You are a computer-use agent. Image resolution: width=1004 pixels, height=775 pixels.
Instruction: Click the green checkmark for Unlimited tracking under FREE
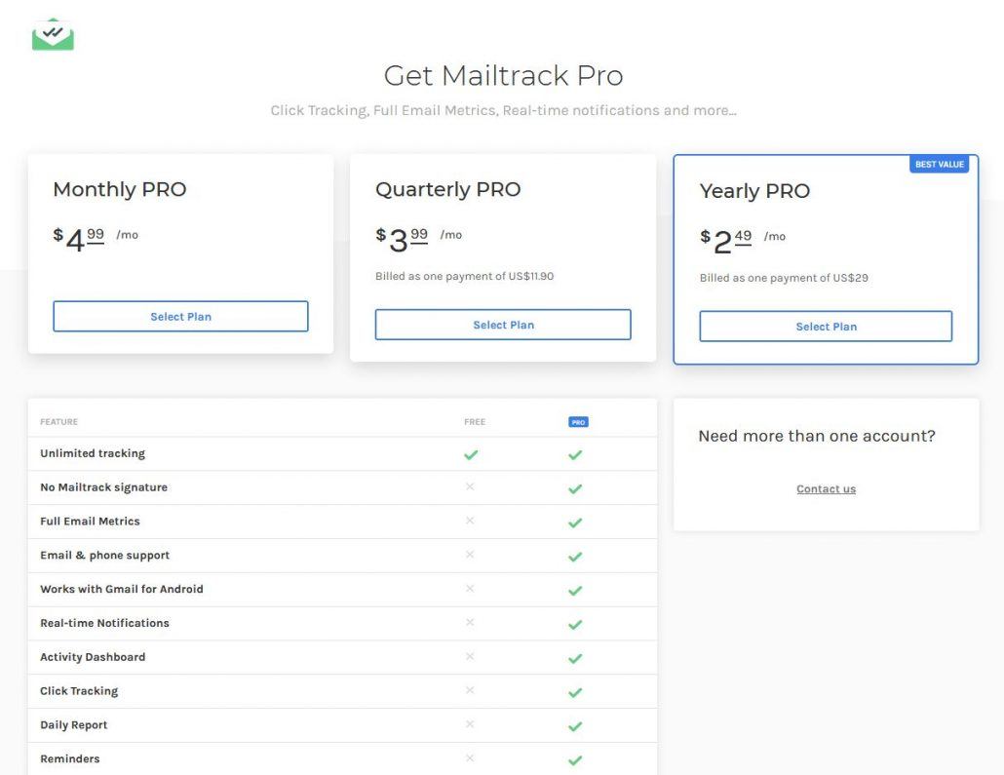pyautogui.click(x=471, y=453)
